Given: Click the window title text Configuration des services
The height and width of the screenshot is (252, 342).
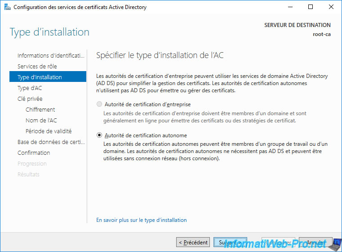Looking at the screenshot, I should [80, 7].
